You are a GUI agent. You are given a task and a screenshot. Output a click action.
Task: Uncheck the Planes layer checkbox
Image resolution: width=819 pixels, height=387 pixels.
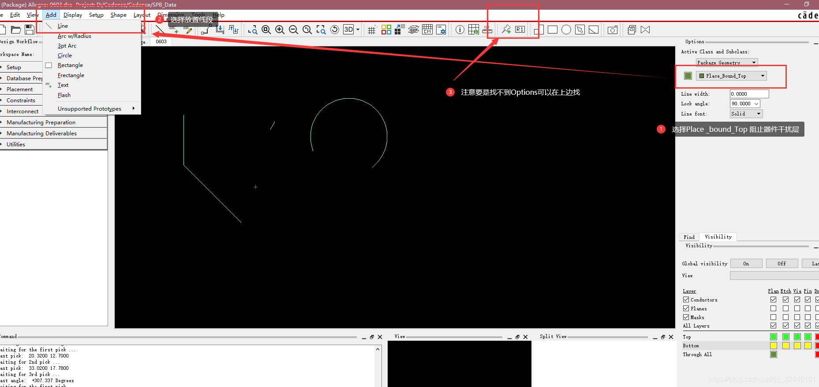click(686, 309)
